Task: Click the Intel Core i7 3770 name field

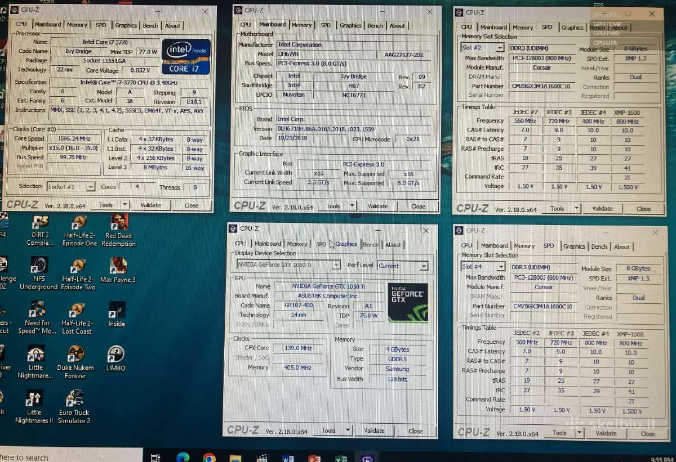Action: pos(104,42)
